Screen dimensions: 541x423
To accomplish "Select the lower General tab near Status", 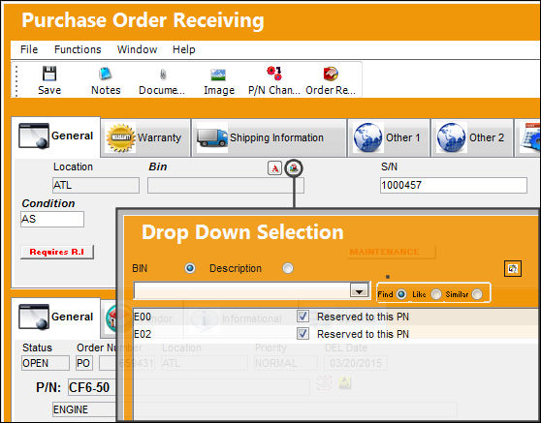I will pyautogui.click(x=56, y=317).
